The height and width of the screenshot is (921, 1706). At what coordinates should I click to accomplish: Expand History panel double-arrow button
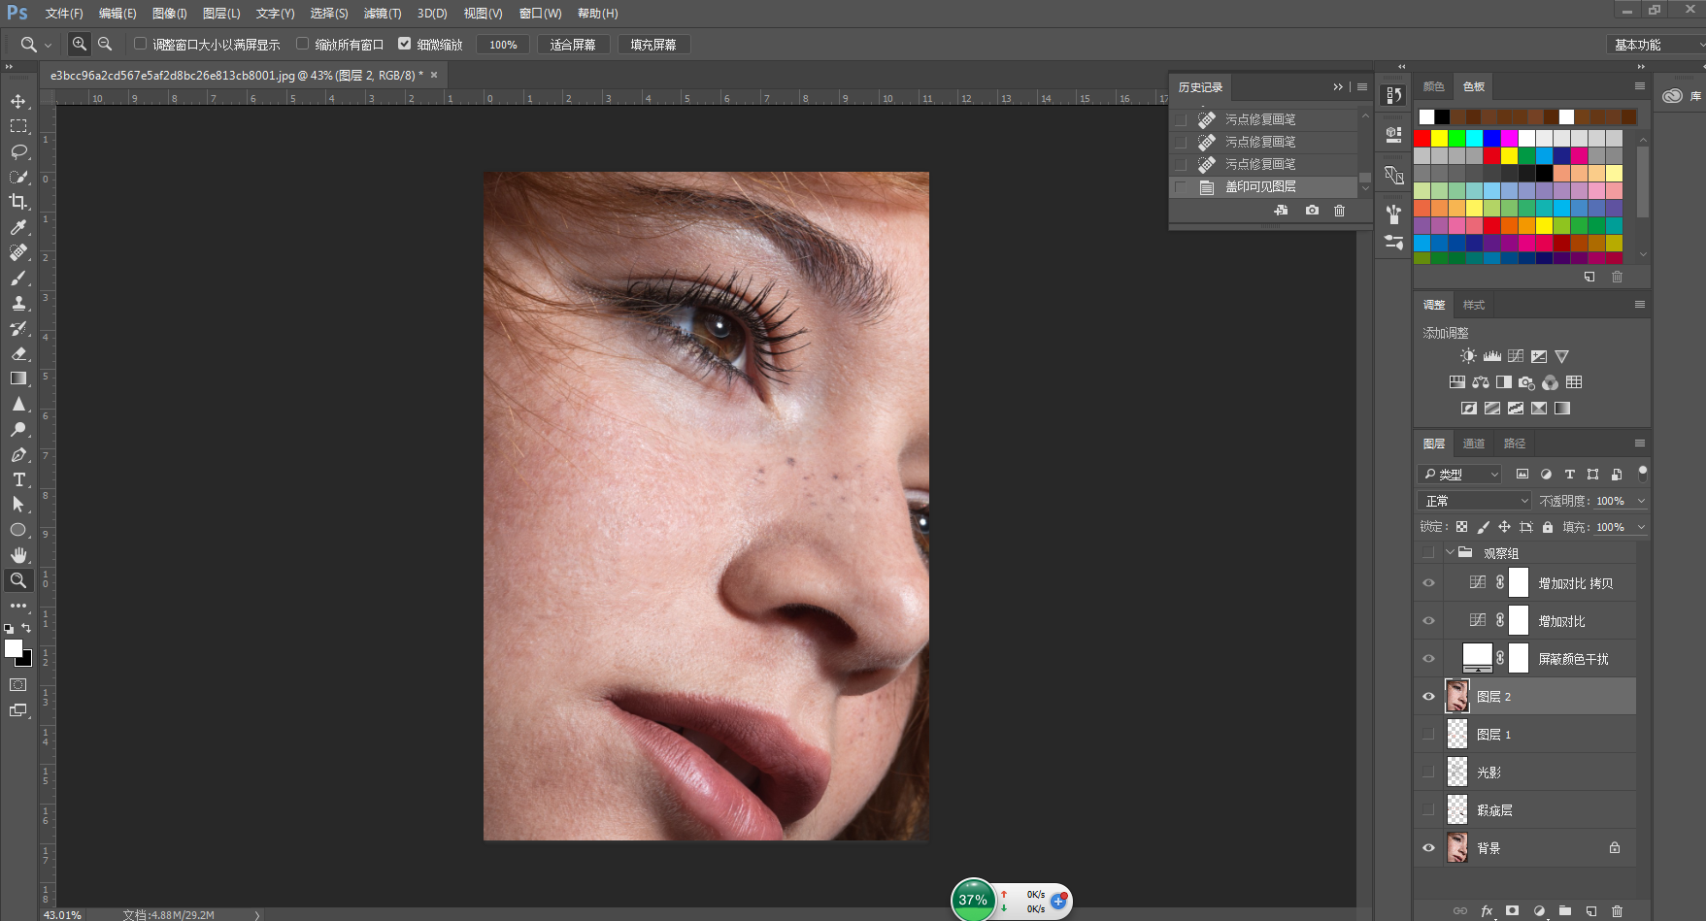[1338, 87]
